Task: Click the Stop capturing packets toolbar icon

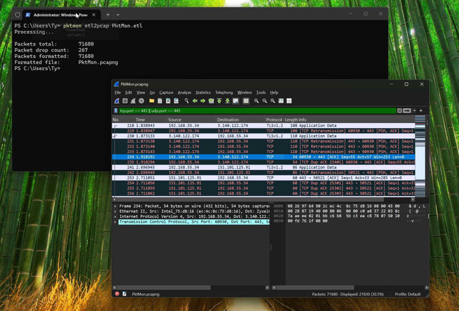Action: (x=125, y=100)
